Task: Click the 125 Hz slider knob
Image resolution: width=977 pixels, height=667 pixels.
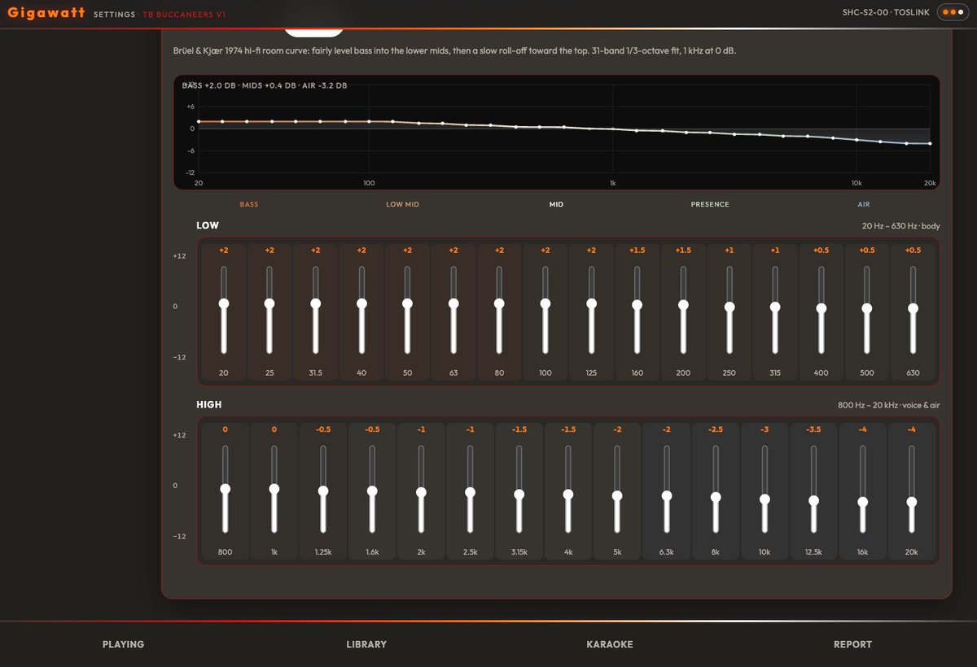Action: (x=591, y=303)
